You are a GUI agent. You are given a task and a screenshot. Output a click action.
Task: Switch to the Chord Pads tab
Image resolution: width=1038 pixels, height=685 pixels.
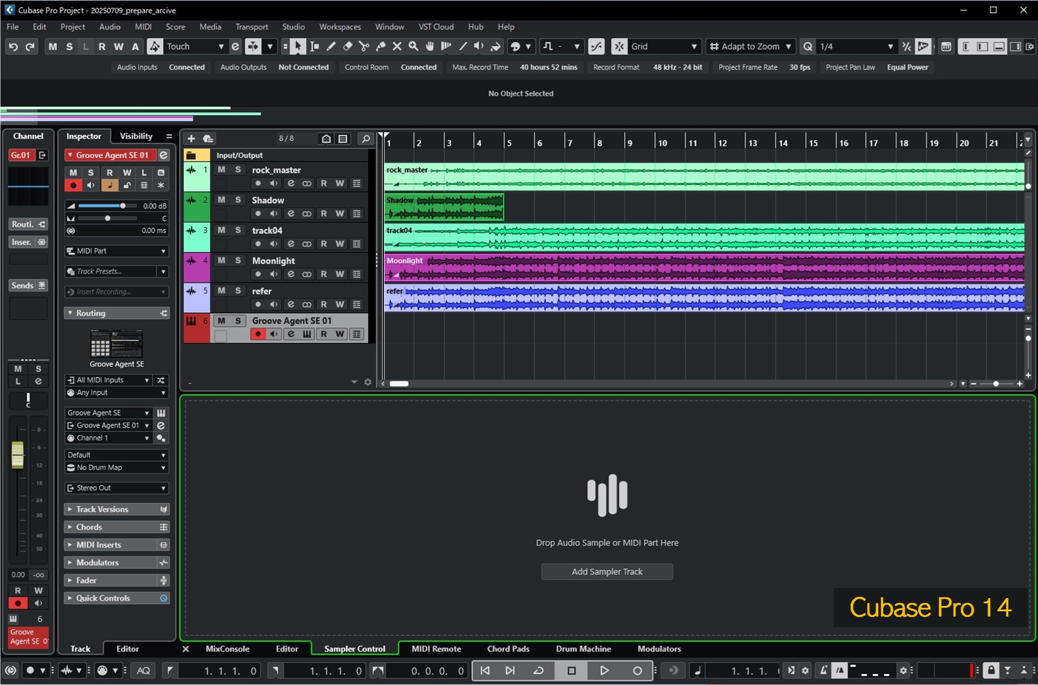(x=508, y=649)
